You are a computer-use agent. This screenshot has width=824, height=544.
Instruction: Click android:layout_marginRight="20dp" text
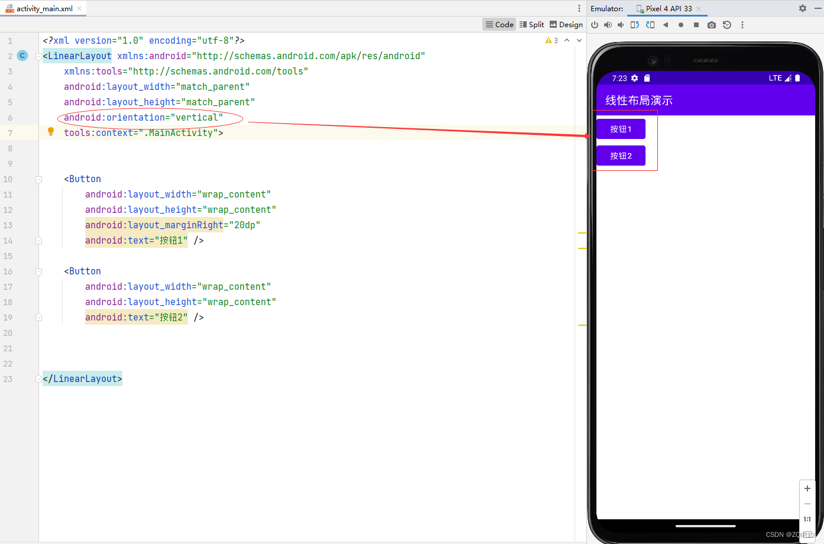(173, 225)
